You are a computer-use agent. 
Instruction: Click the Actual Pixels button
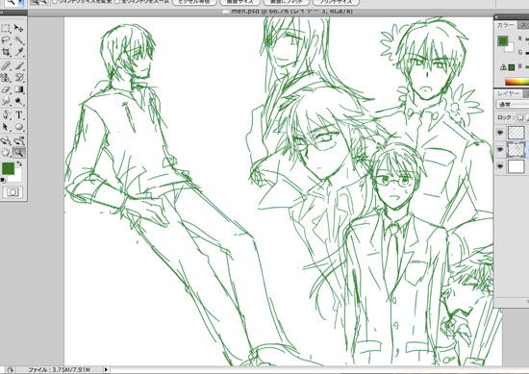coord(194,2)
